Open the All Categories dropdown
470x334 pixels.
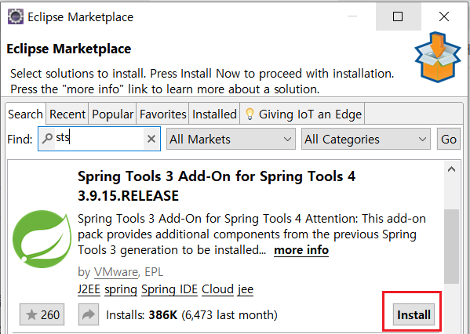point(366,139)
